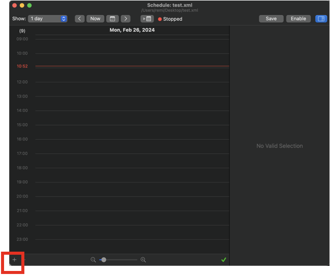Click the green checkmark status icon
The image size is (330, 275).
[223, 260]
